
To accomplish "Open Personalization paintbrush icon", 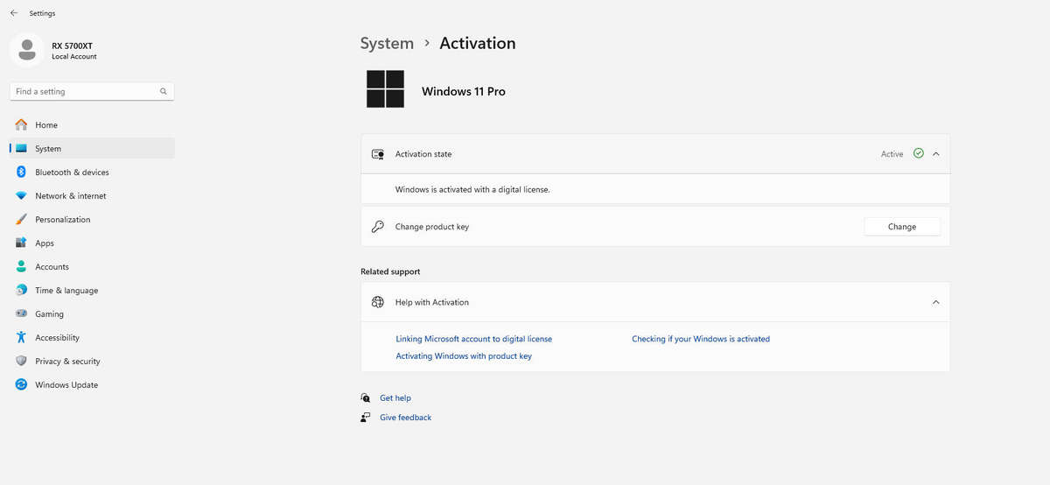I will 21,220.
